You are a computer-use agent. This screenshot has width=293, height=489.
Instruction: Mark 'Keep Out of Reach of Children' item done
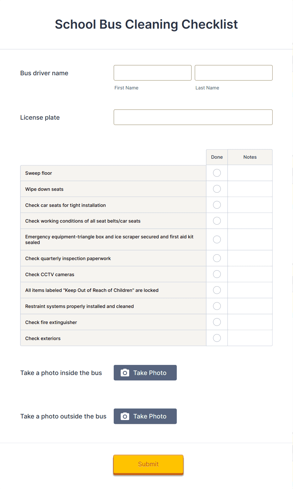tap(217, 290)
